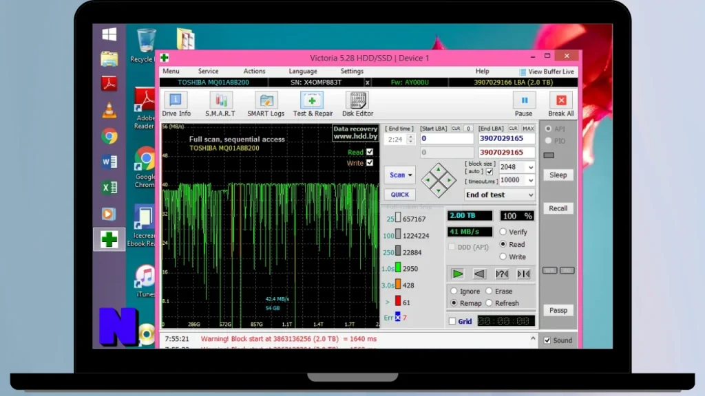The width and height of the screenshot is (705, 396).
Task: Click the reverse scan arrow button
Action: 479,274
